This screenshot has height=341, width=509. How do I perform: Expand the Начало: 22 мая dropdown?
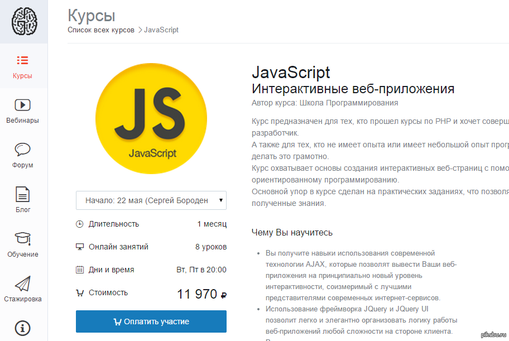(x=151, y=200)
